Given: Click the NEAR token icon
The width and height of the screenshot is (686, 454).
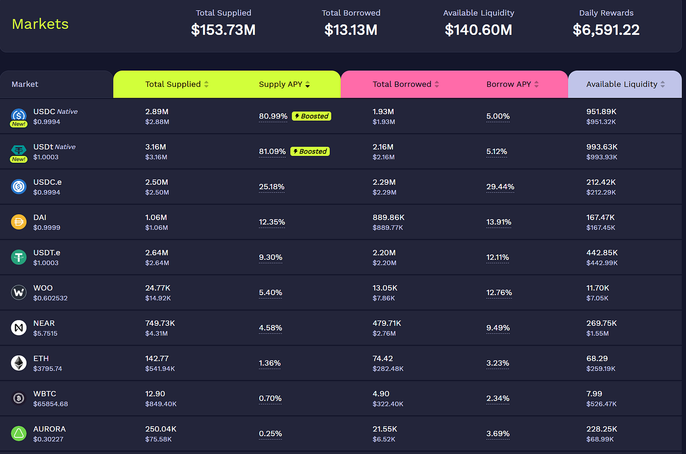Looking at the screenshot, I should pos(19,328).
